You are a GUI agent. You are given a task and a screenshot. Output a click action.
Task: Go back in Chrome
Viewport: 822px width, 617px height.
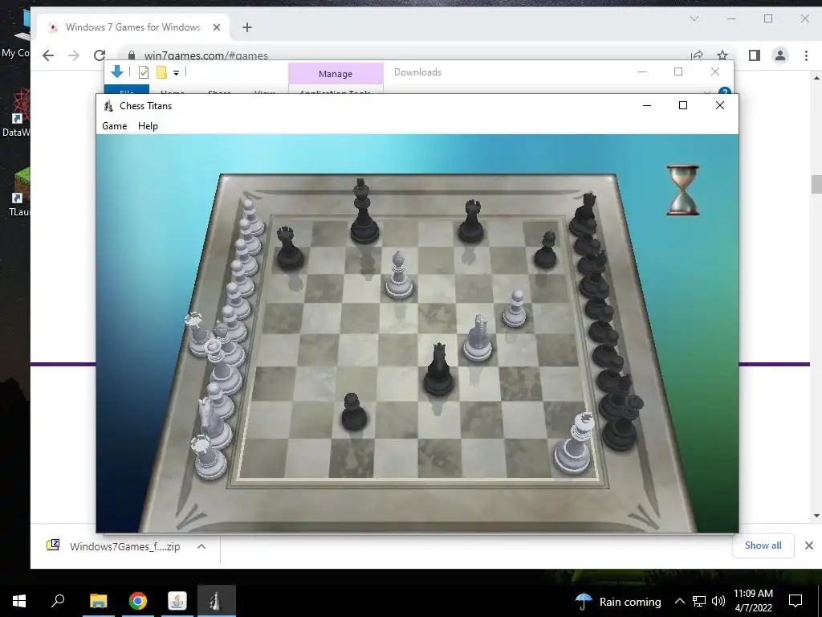coord(48,55)
